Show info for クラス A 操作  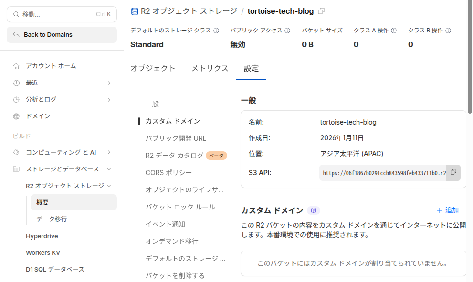tap(394, 31)
